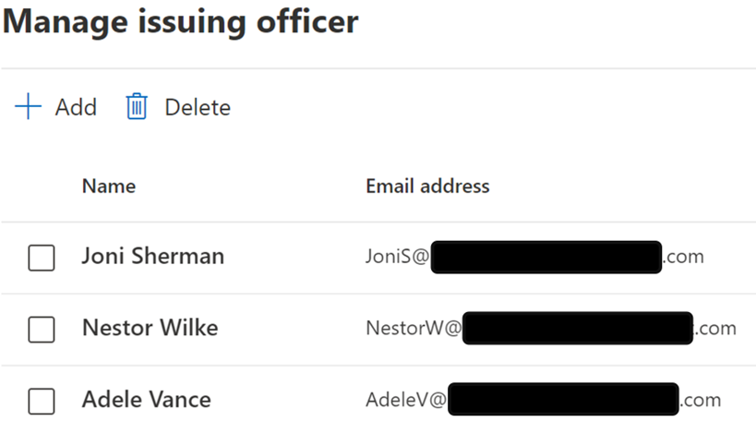Click the JoniS@ email prefix

(x=397, y=257)
